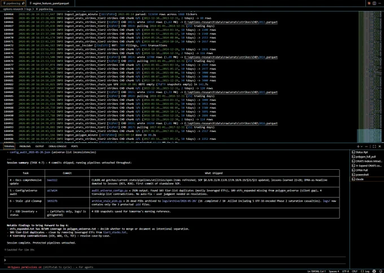This screenshot has height=273, width=384.
Task: Maximize the terminal panel size
Action: click(374, 146)
